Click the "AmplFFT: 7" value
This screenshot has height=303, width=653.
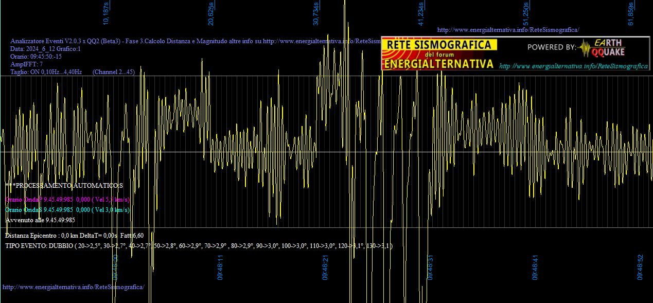27,64
